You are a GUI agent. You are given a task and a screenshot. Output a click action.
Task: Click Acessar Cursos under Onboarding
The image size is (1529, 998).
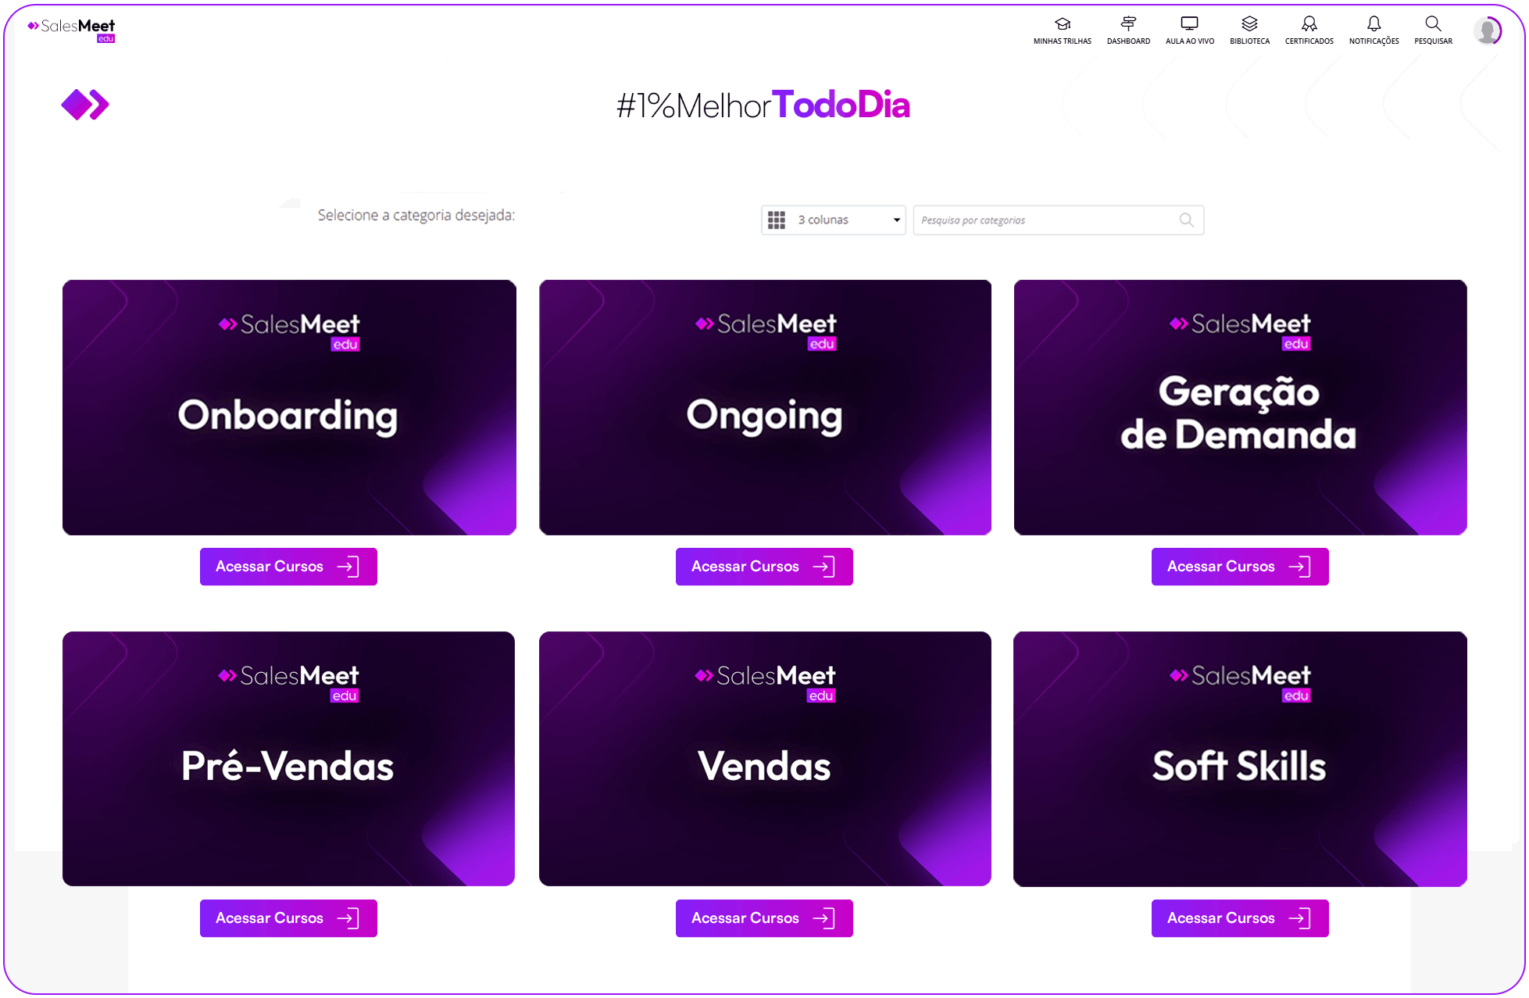pos(288,567)
